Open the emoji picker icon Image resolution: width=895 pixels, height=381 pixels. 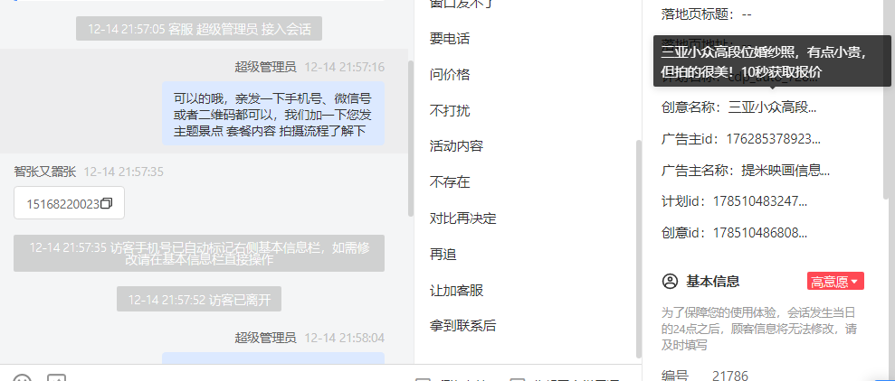point(22,378)
